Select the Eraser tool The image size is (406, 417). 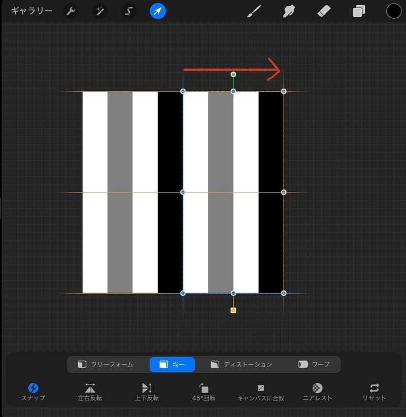324,12
